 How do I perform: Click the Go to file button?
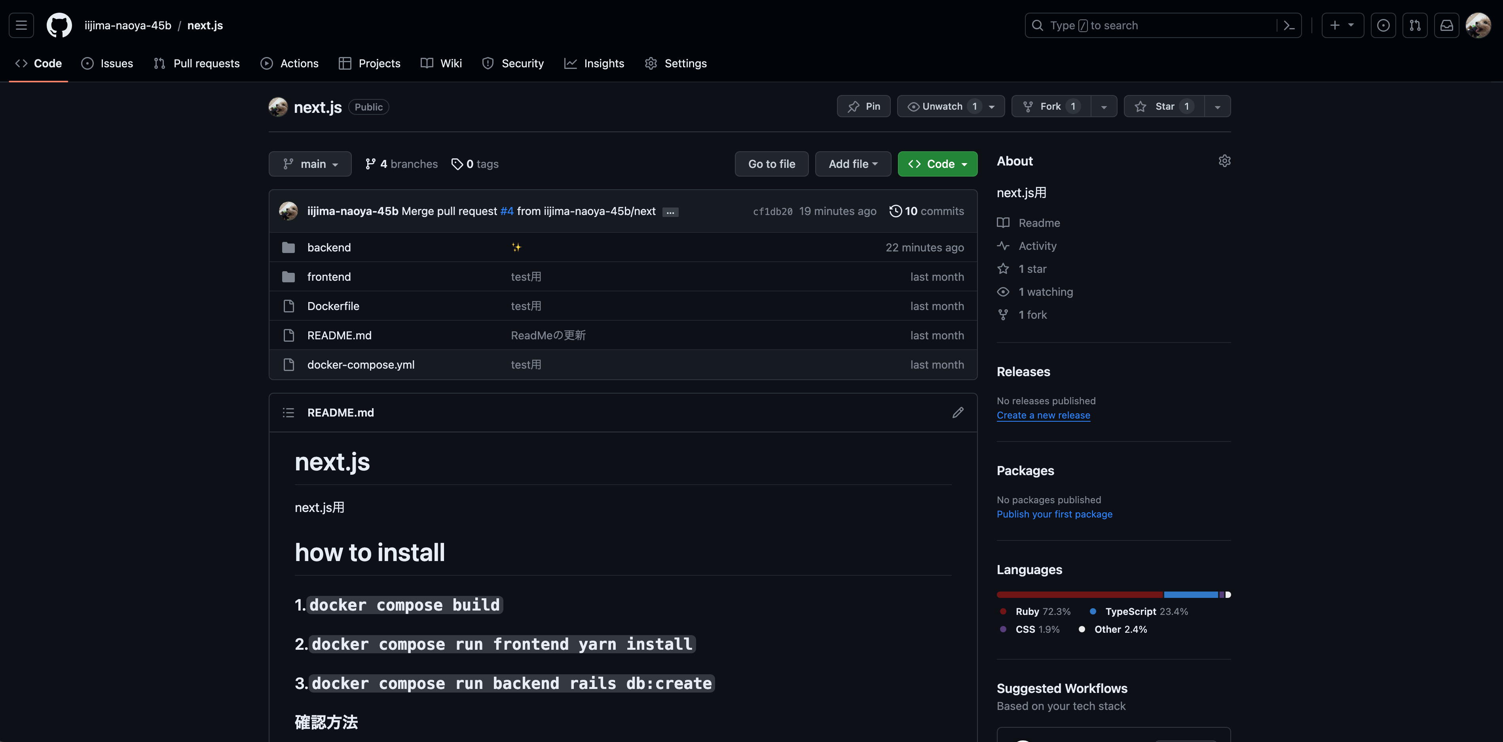click(771, 164)
